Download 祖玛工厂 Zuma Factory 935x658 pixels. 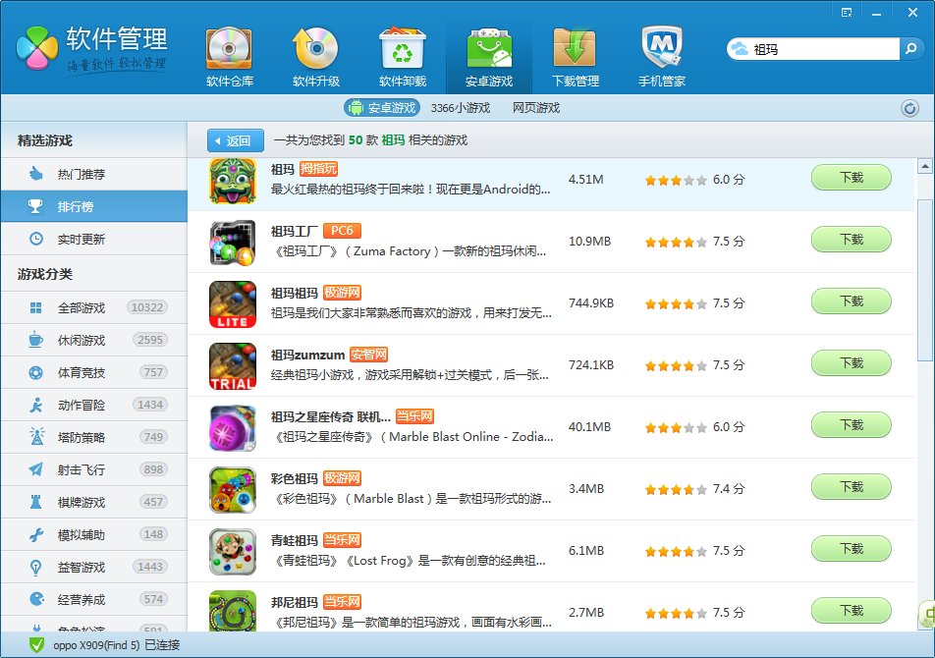pyautogui.click(x=851, y=239)
